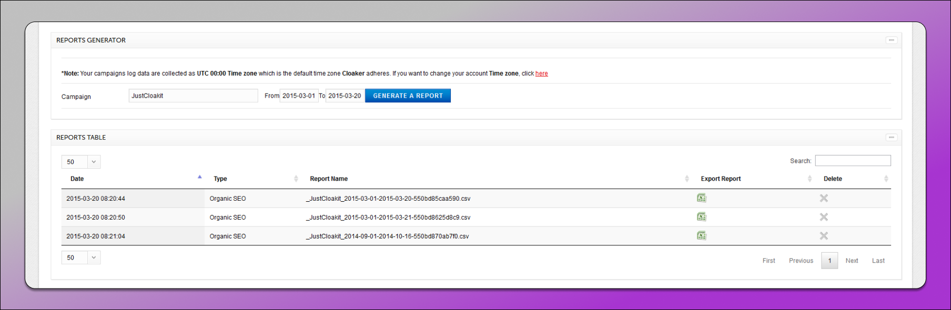Viewport: 951px width, 310px height.
Task: Sort the table by Type column
Action: pyautogui.click(x=220, y=179)
